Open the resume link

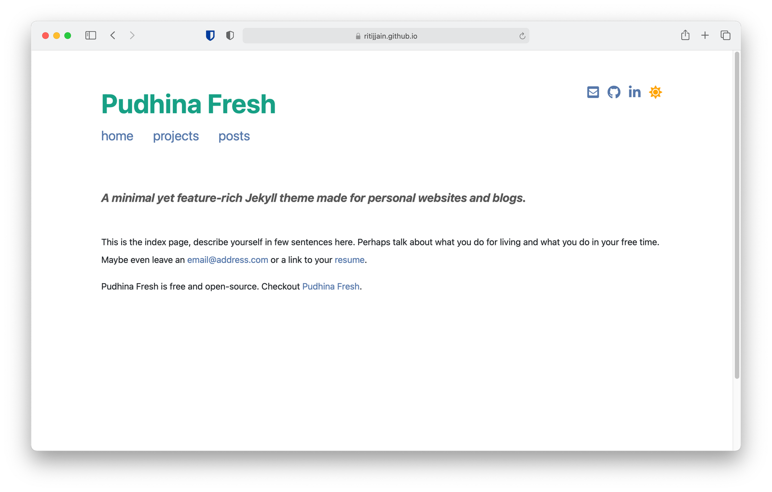[x=349, y=260]
